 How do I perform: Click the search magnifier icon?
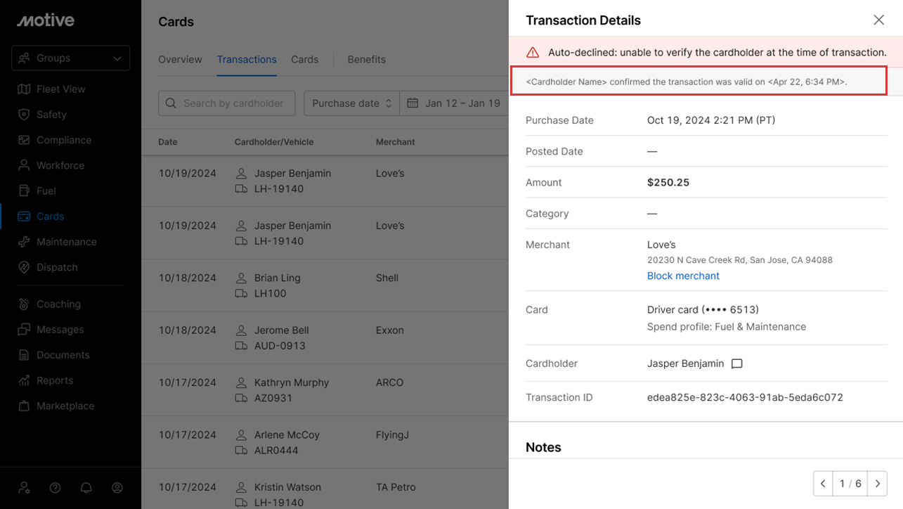(171, 103)
